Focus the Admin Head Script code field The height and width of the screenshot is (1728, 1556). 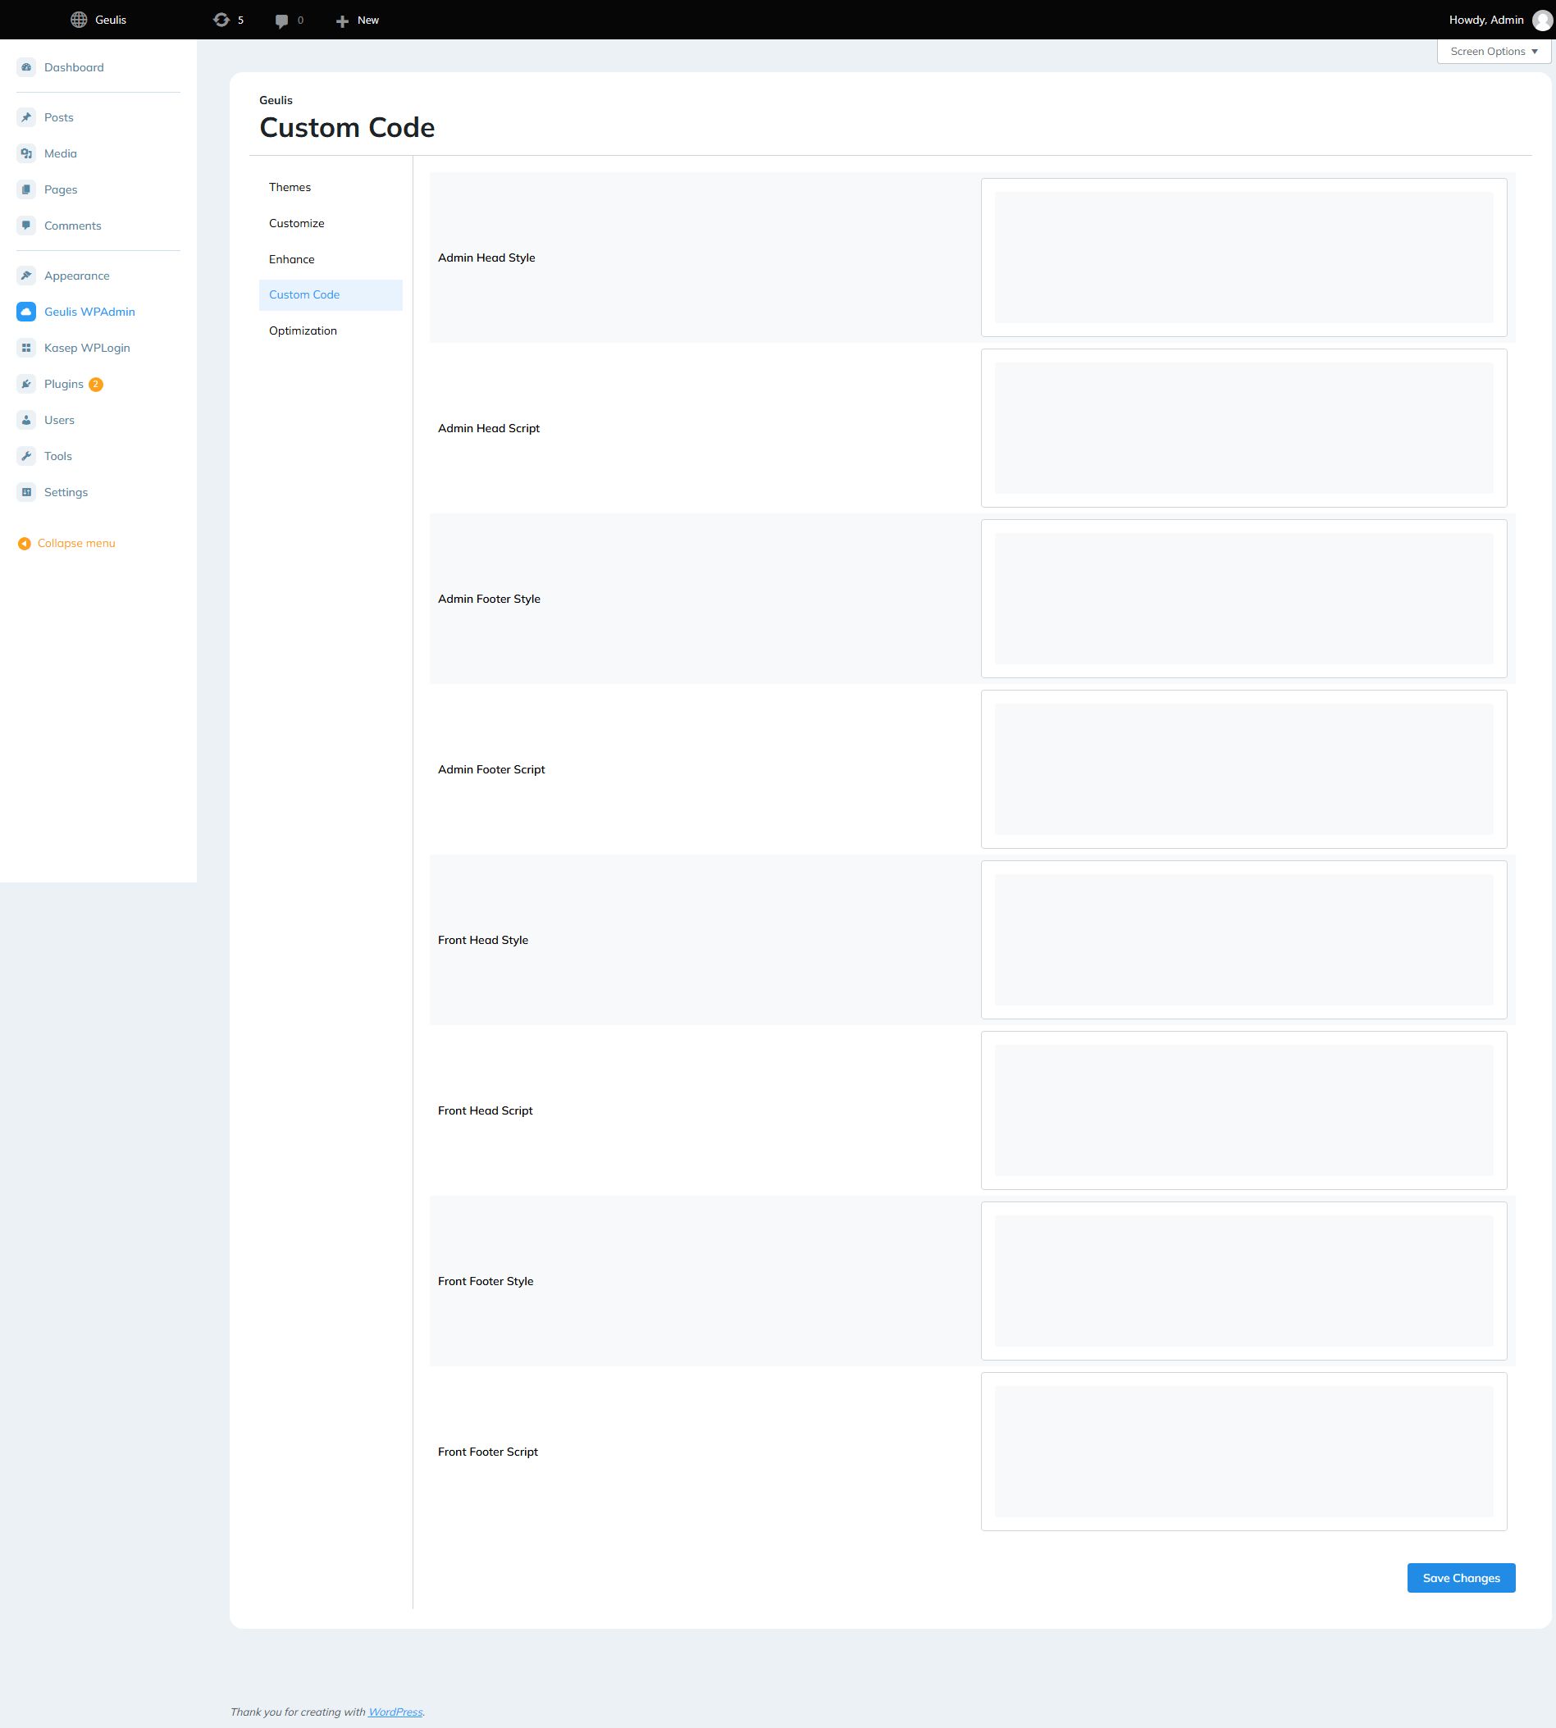point(1244,428)
